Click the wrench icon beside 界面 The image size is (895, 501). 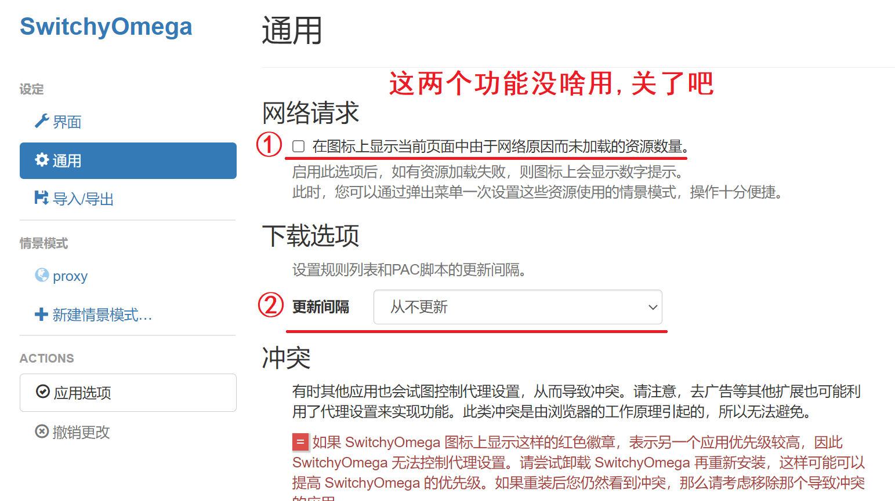[41, 121]
